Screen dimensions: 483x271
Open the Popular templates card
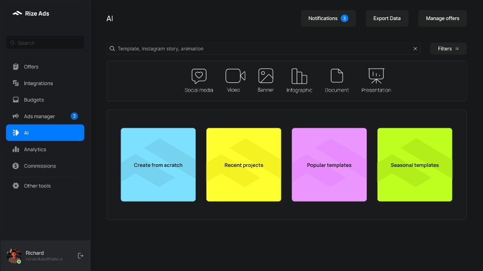click(329, 165)
